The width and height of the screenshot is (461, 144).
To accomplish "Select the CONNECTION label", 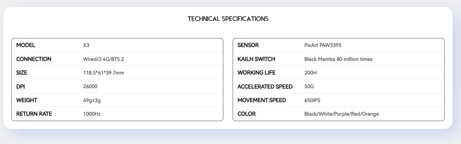I will click(34, 59).
